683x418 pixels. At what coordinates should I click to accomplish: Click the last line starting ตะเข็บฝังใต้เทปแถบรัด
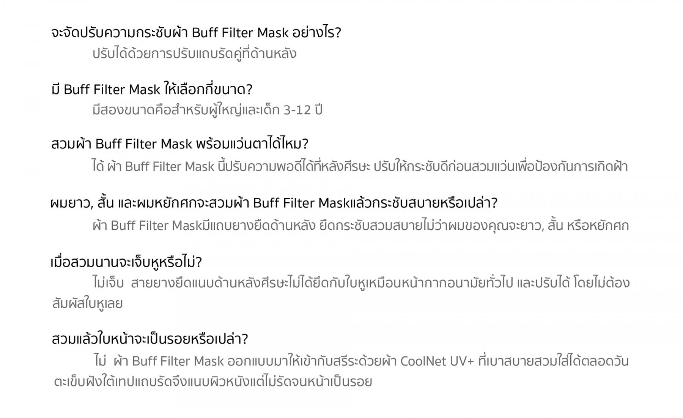pos(213,382)
